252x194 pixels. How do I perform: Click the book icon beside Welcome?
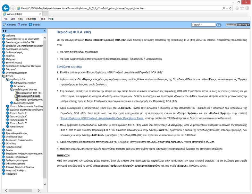coord(4,36)
